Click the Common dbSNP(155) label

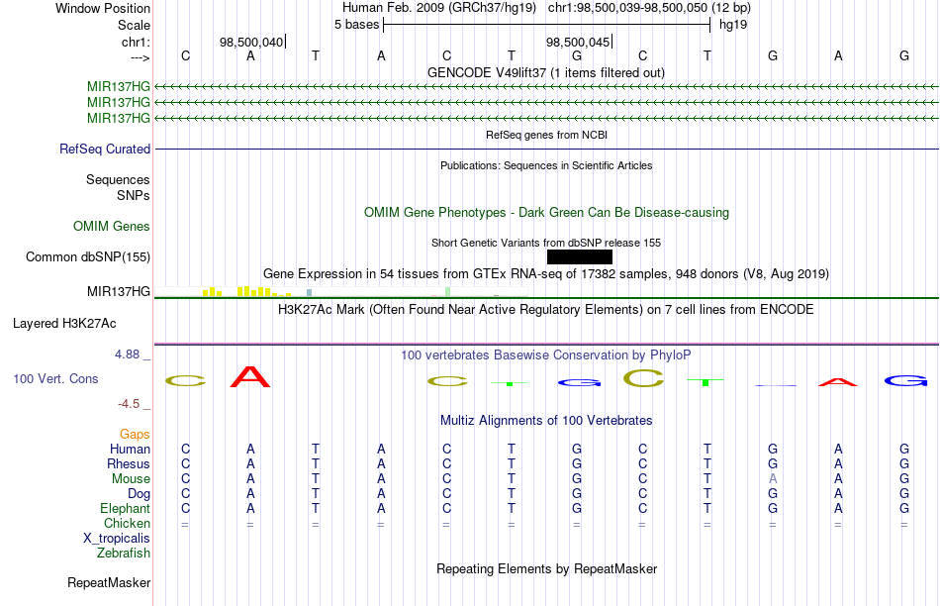pyautogui.click(x=88, y=256)
